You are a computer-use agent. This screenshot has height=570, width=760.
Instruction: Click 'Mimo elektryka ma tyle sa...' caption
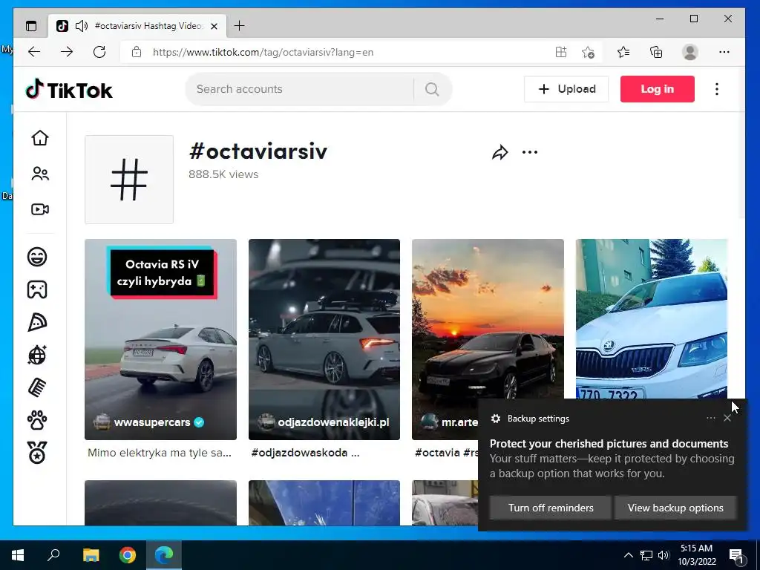(160, 453)
